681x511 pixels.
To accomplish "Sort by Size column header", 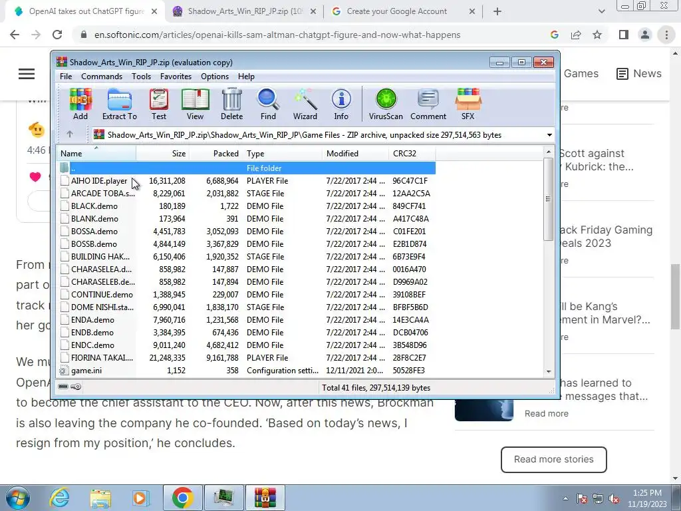I will pos(162,154).
